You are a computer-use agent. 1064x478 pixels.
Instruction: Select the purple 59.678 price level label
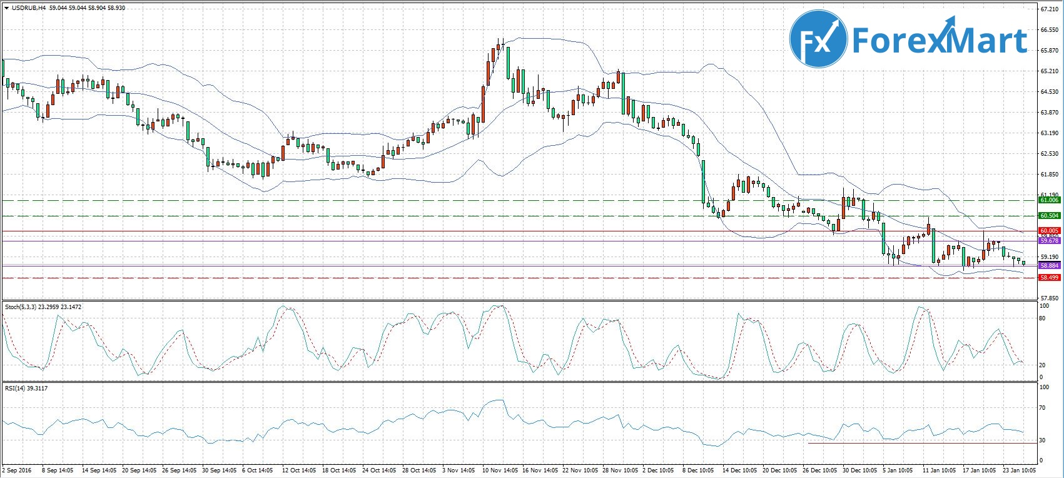1049,240
